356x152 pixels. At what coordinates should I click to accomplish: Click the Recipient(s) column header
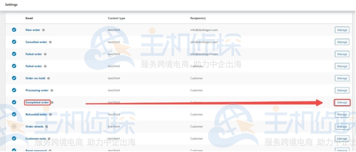tap(198, 18)
